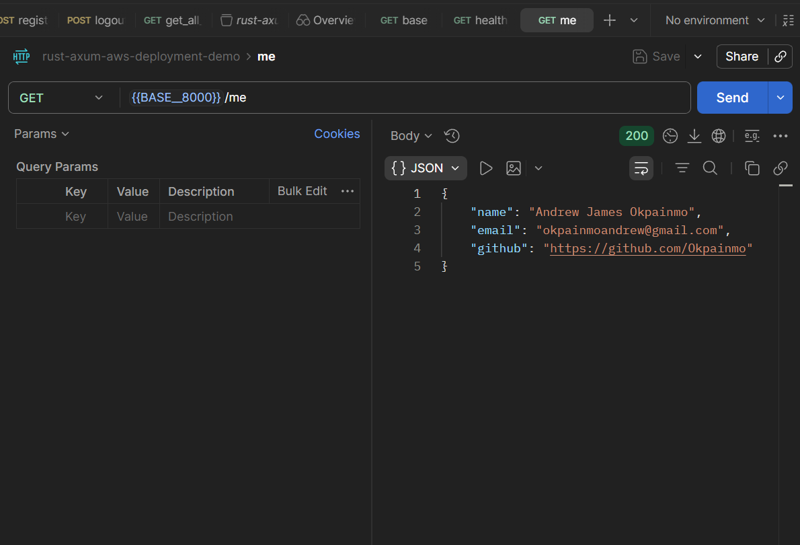Open the variables icon at top right
This screenshot has height=545, width=800.
(789, 20)
